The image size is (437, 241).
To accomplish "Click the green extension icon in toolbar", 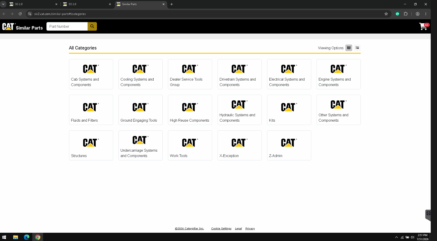I will pos(397,14).
